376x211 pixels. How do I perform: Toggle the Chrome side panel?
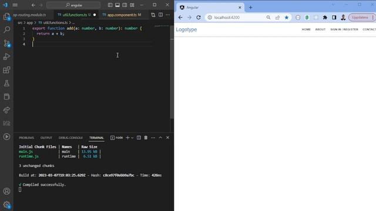tap(334, 18)
